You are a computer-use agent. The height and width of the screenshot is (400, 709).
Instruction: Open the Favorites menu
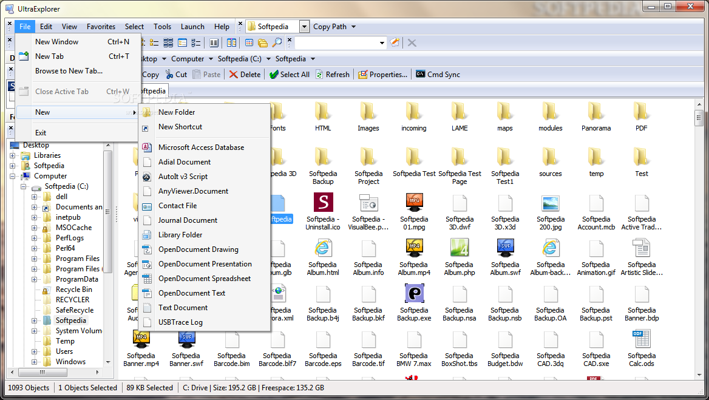(x=101, y=27)
